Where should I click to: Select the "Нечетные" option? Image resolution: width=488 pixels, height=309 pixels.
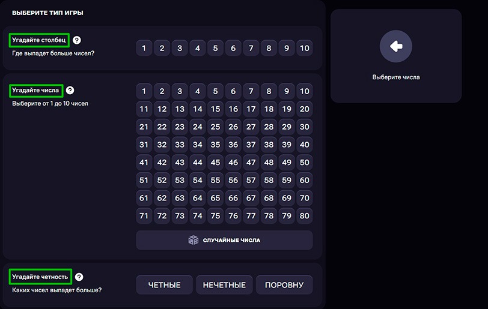click(x=224, y=285)
